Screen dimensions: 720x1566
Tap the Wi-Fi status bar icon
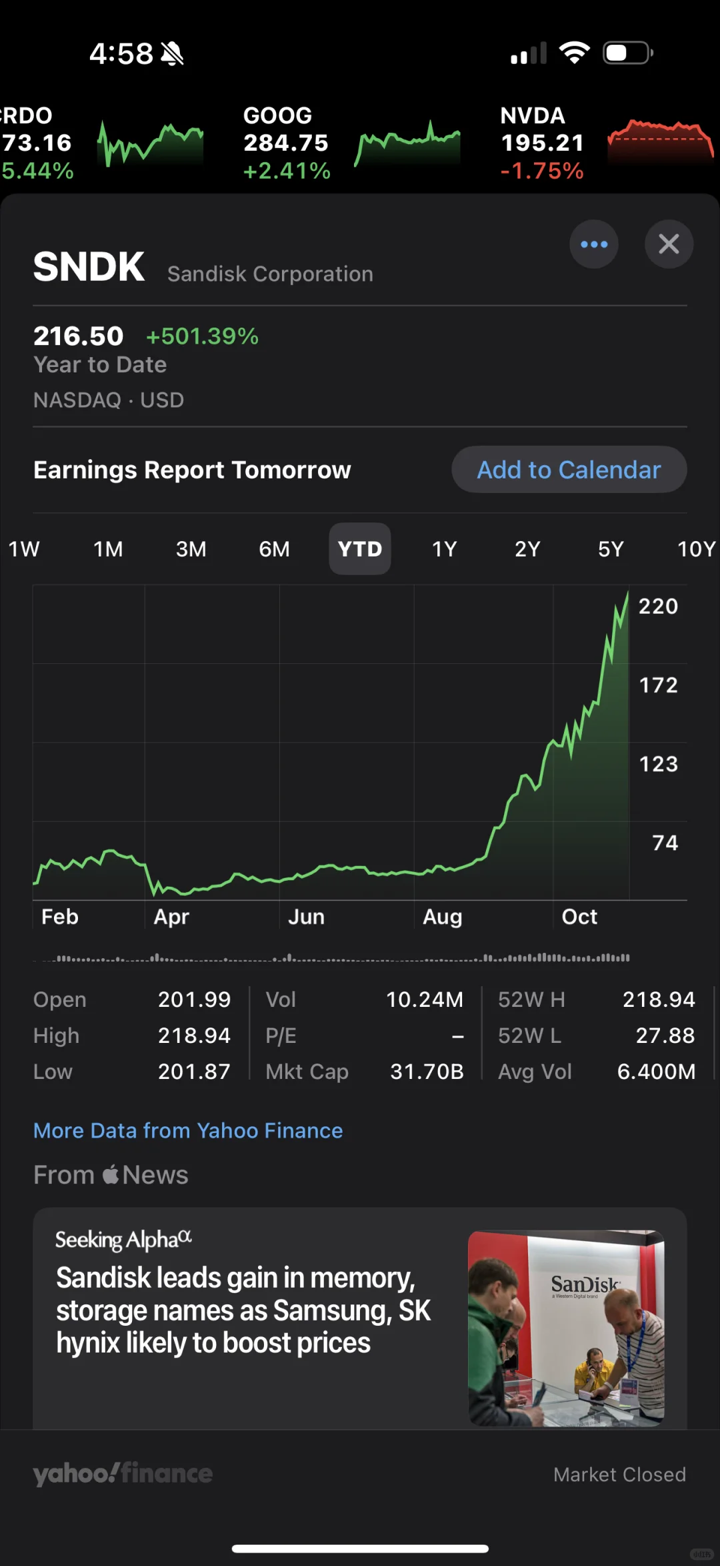(575, 53)
